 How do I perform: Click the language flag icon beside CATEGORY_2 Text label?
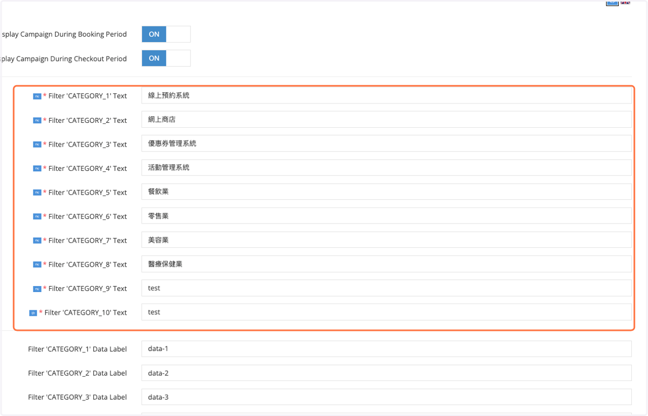pyautogui.click(x=37, y=121)
